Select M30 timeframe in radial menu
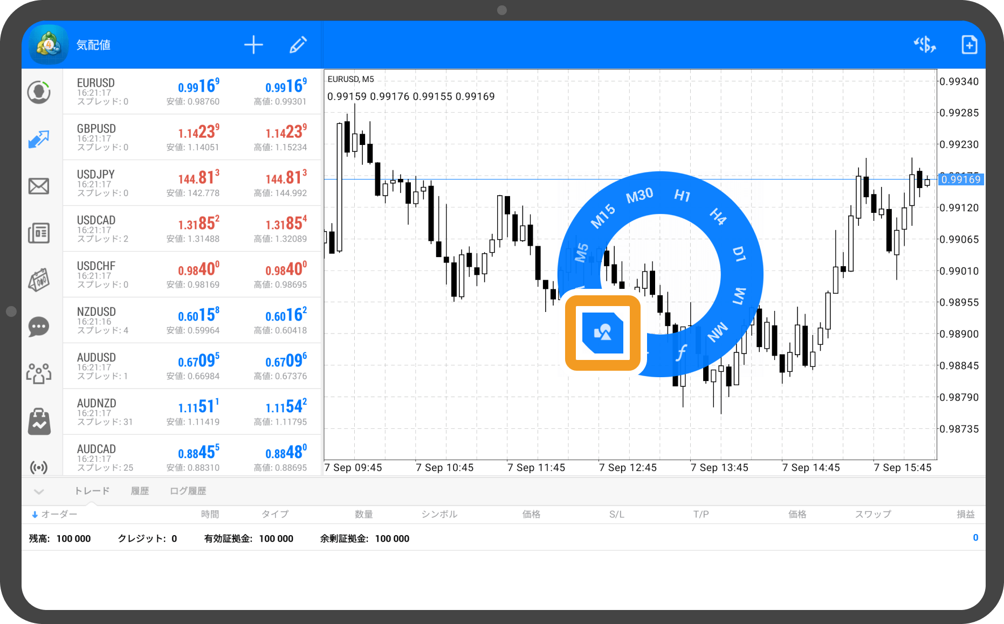The image size is (1004, 624). pos(639,195)
